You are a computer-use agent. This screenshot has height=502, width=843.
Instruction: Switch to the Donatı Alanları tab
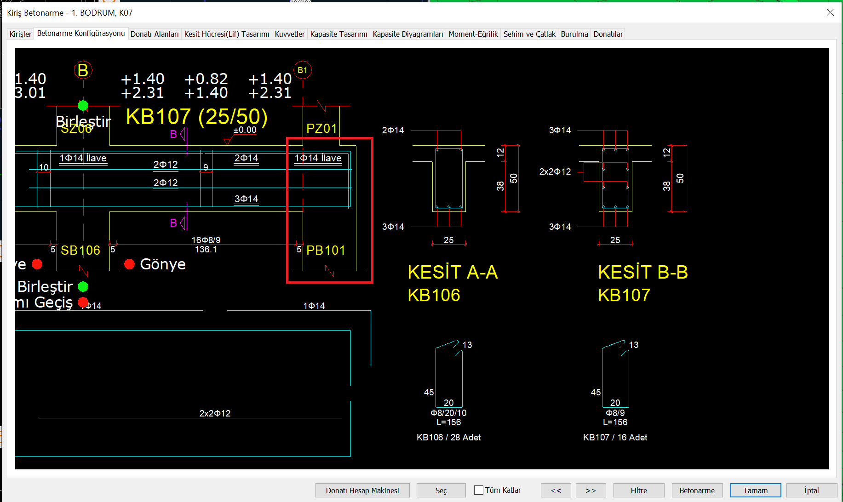coord(155,34)
